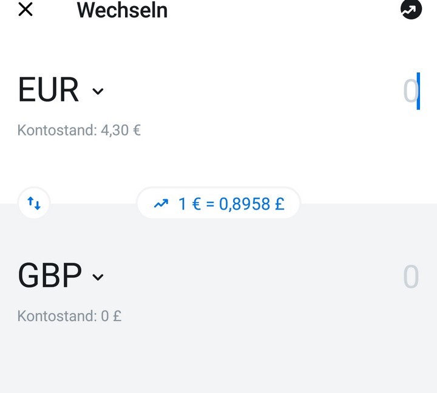This screenshot has width=437, height=393.
Task: Click the Wechseln screen title
Action: (x=122, y=10)
